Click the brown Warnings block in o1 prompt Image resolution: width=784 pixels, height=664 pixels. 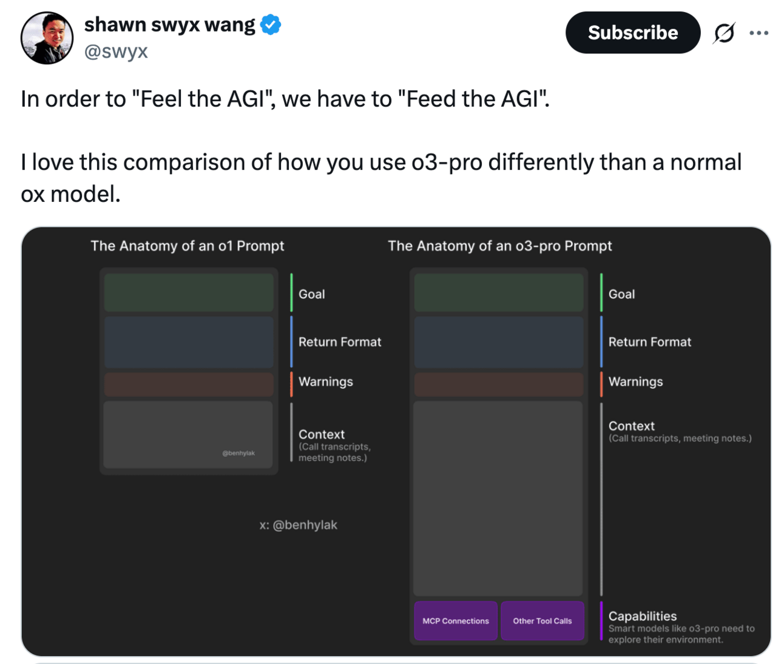pyautogui.click(x=189, y=384)
